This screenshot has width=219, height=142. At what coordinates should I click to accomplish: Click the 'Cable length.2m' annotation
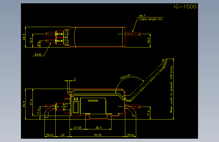pos(151,19)
